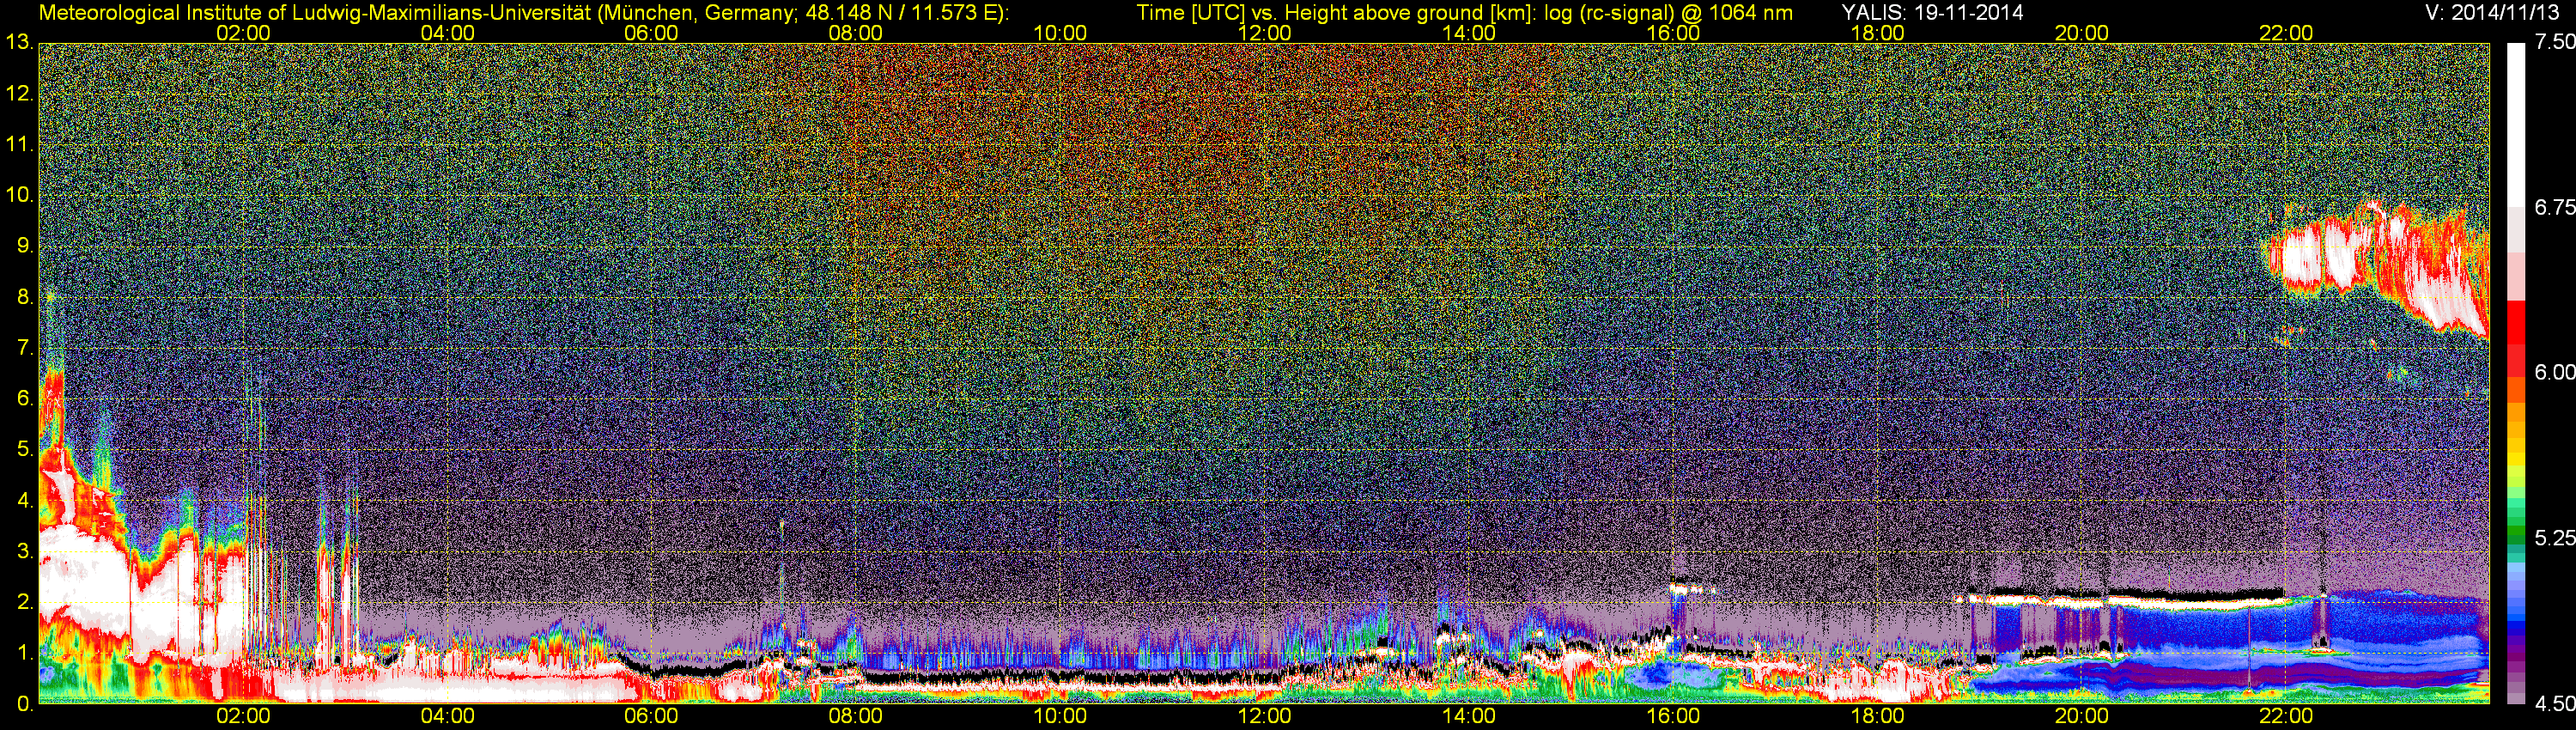Select the 22:00 tick on the bottom axis
2576x730 pixels.
pos(2286,716)
